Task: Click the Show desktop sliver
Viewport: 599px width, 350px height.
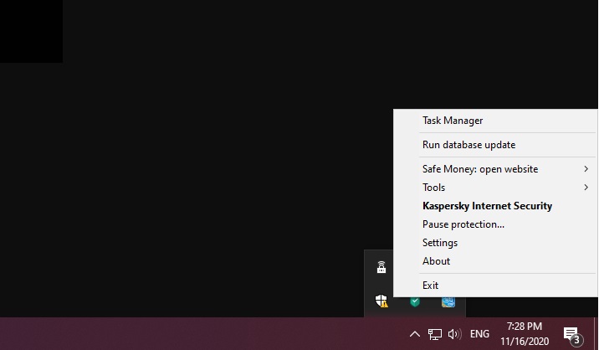Action: coord(596,334)
